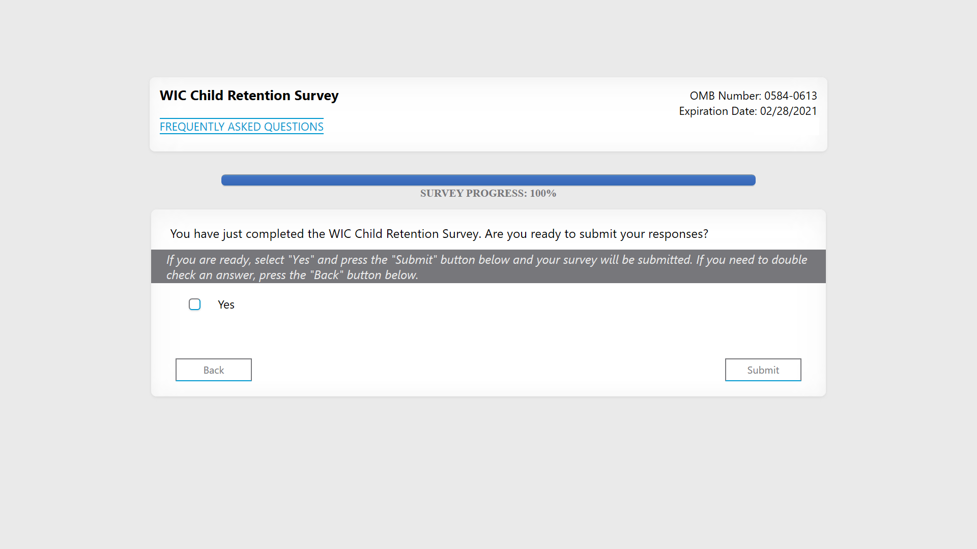Check the Yes checkbox
This screenshot has width=977, height=549.
point(194,304)
